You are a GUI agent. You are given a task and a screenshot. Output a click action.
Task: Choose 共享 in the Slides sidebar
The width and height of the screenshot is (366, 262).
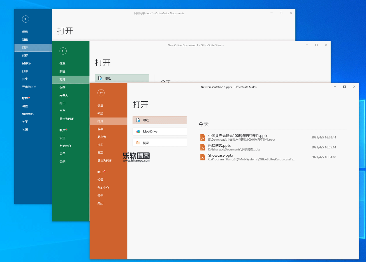click(x=100, y=153)
